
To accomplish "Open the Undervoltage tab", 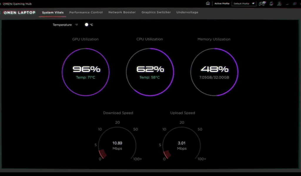I will 187,12.
